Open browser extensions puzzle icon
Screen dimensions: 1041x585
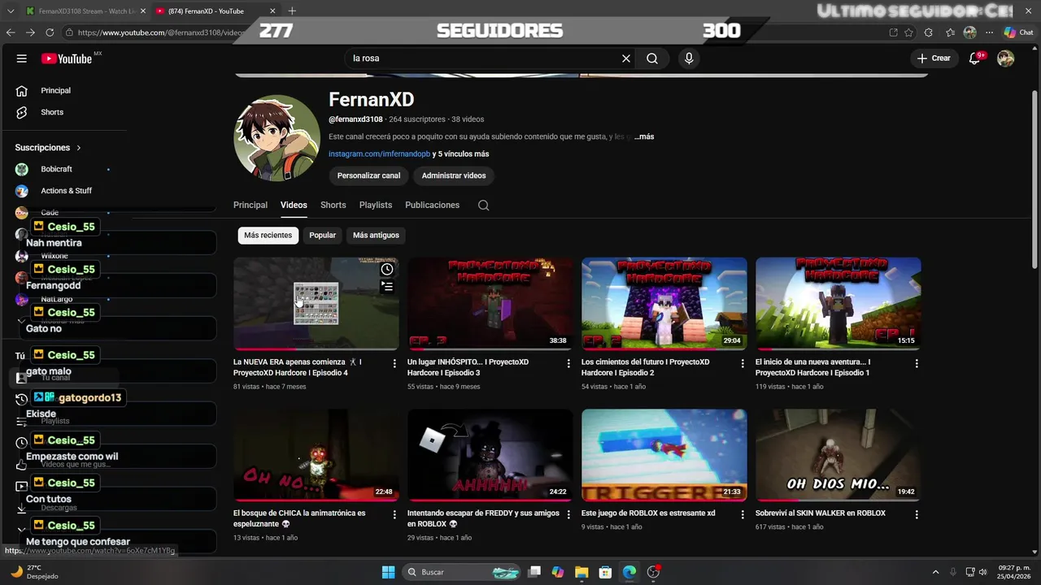click(929, 32)
